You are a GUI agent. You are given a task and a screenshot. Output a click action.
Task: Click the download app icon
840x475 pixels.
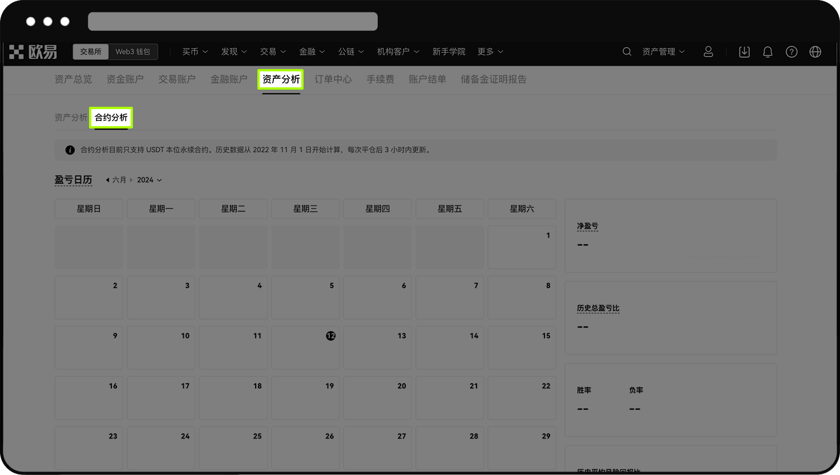pyautogui.click(x=744, y=51)
